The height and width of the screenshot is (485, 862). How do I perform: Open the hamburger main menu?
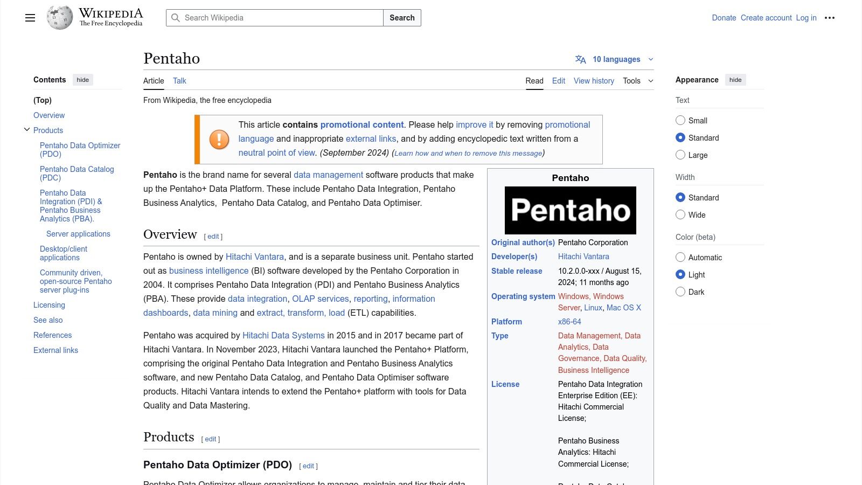[30, 18]
